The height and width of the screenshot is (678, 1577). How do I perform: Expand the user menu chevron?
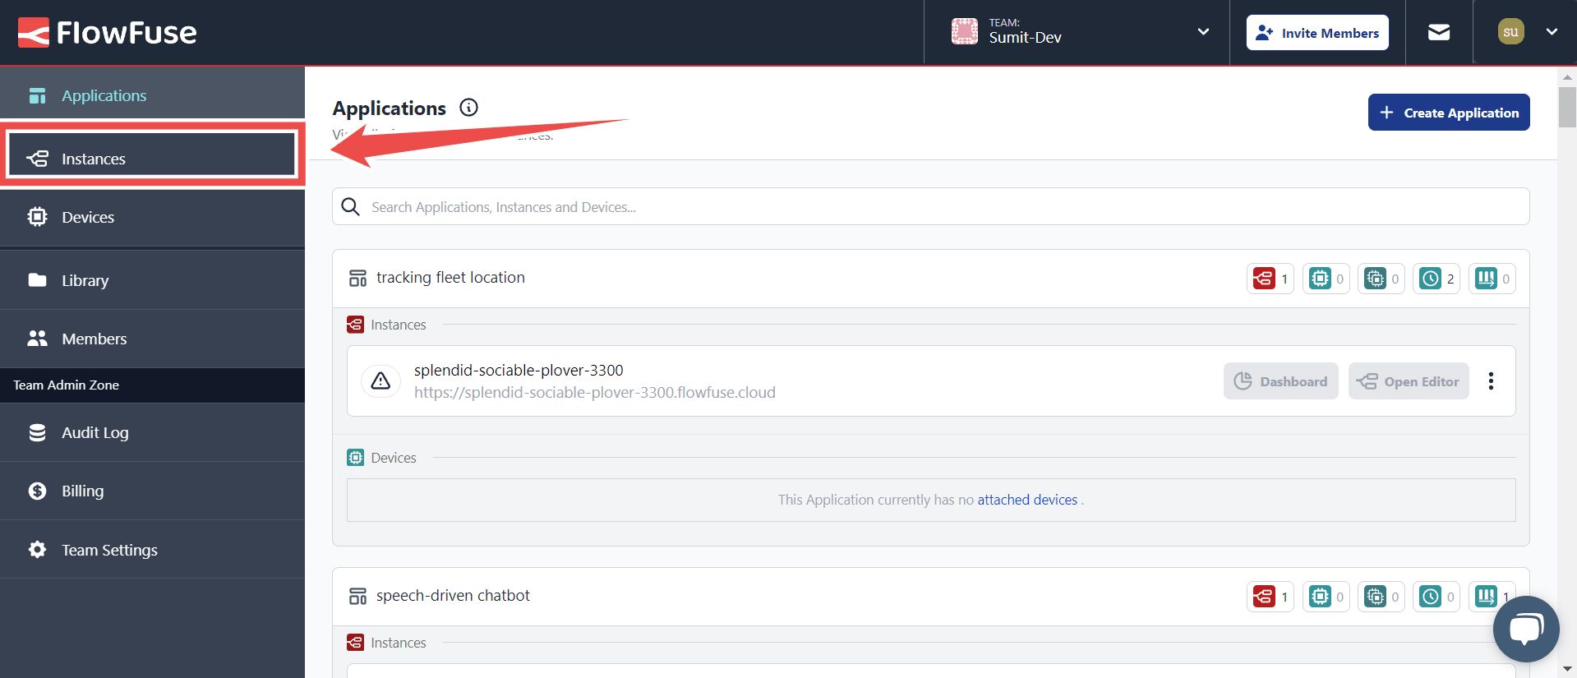(1552, 32)
